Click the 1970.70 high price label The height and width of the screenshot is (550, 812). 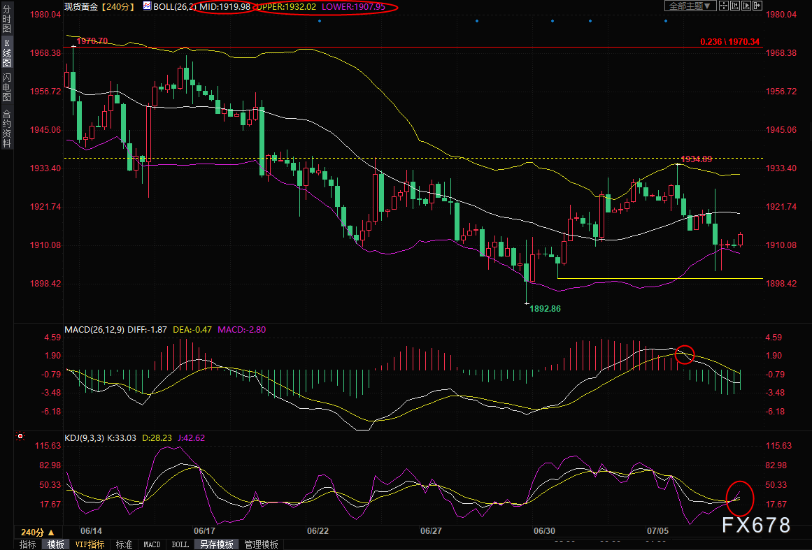[x=92, y=41]
